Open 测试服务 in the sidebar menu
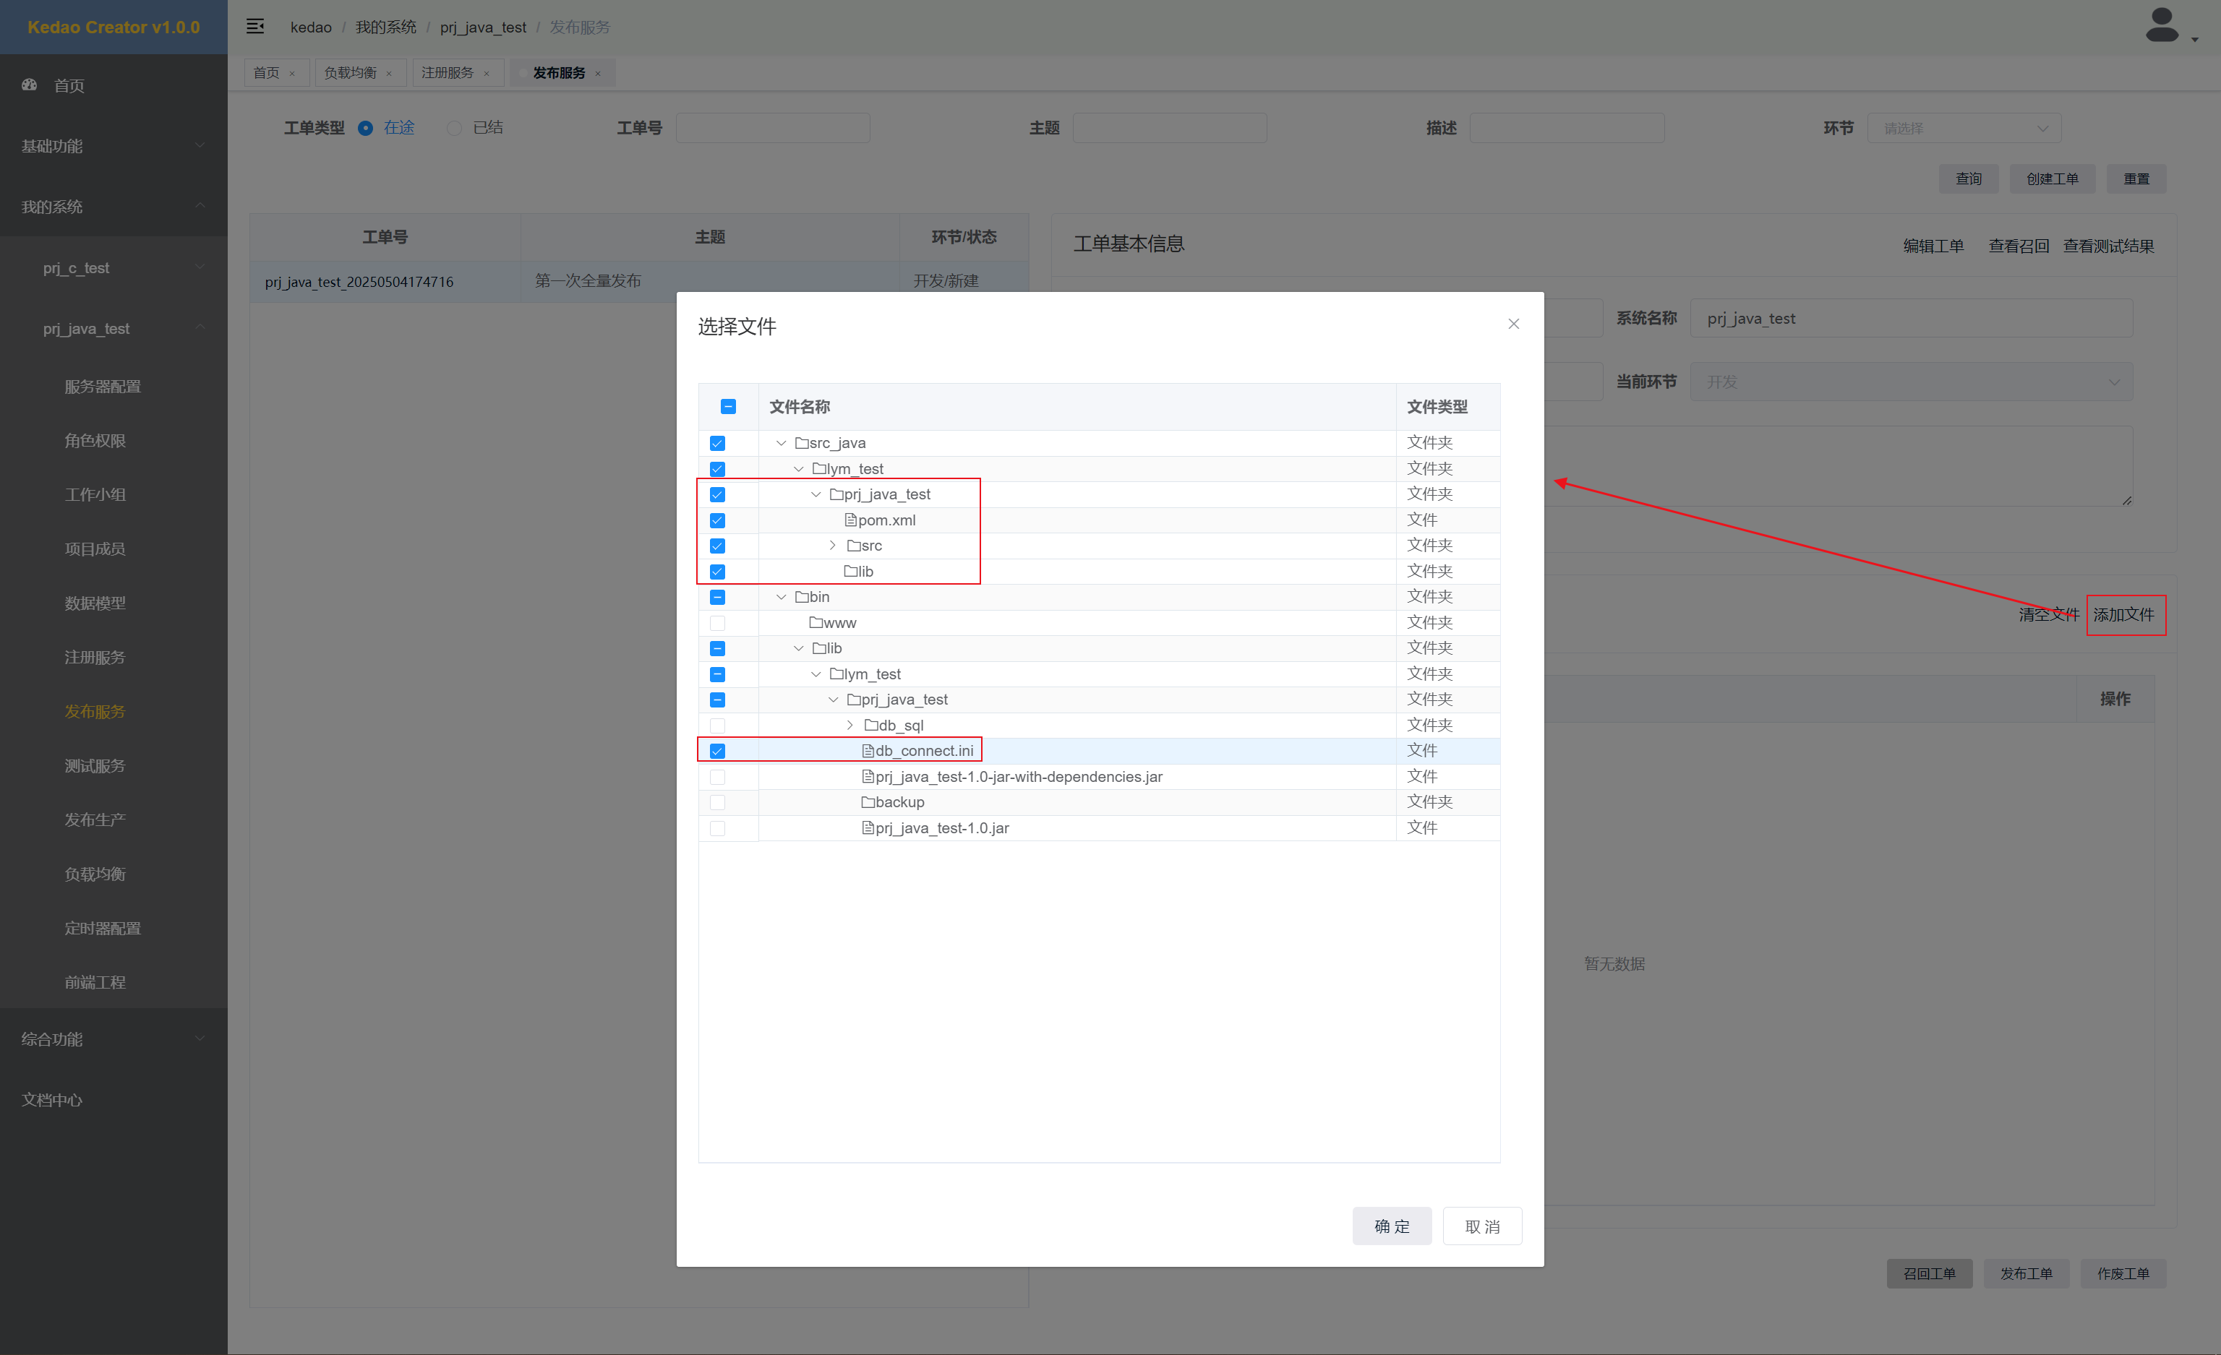2221x1355 pixels. tap(95, 766)
